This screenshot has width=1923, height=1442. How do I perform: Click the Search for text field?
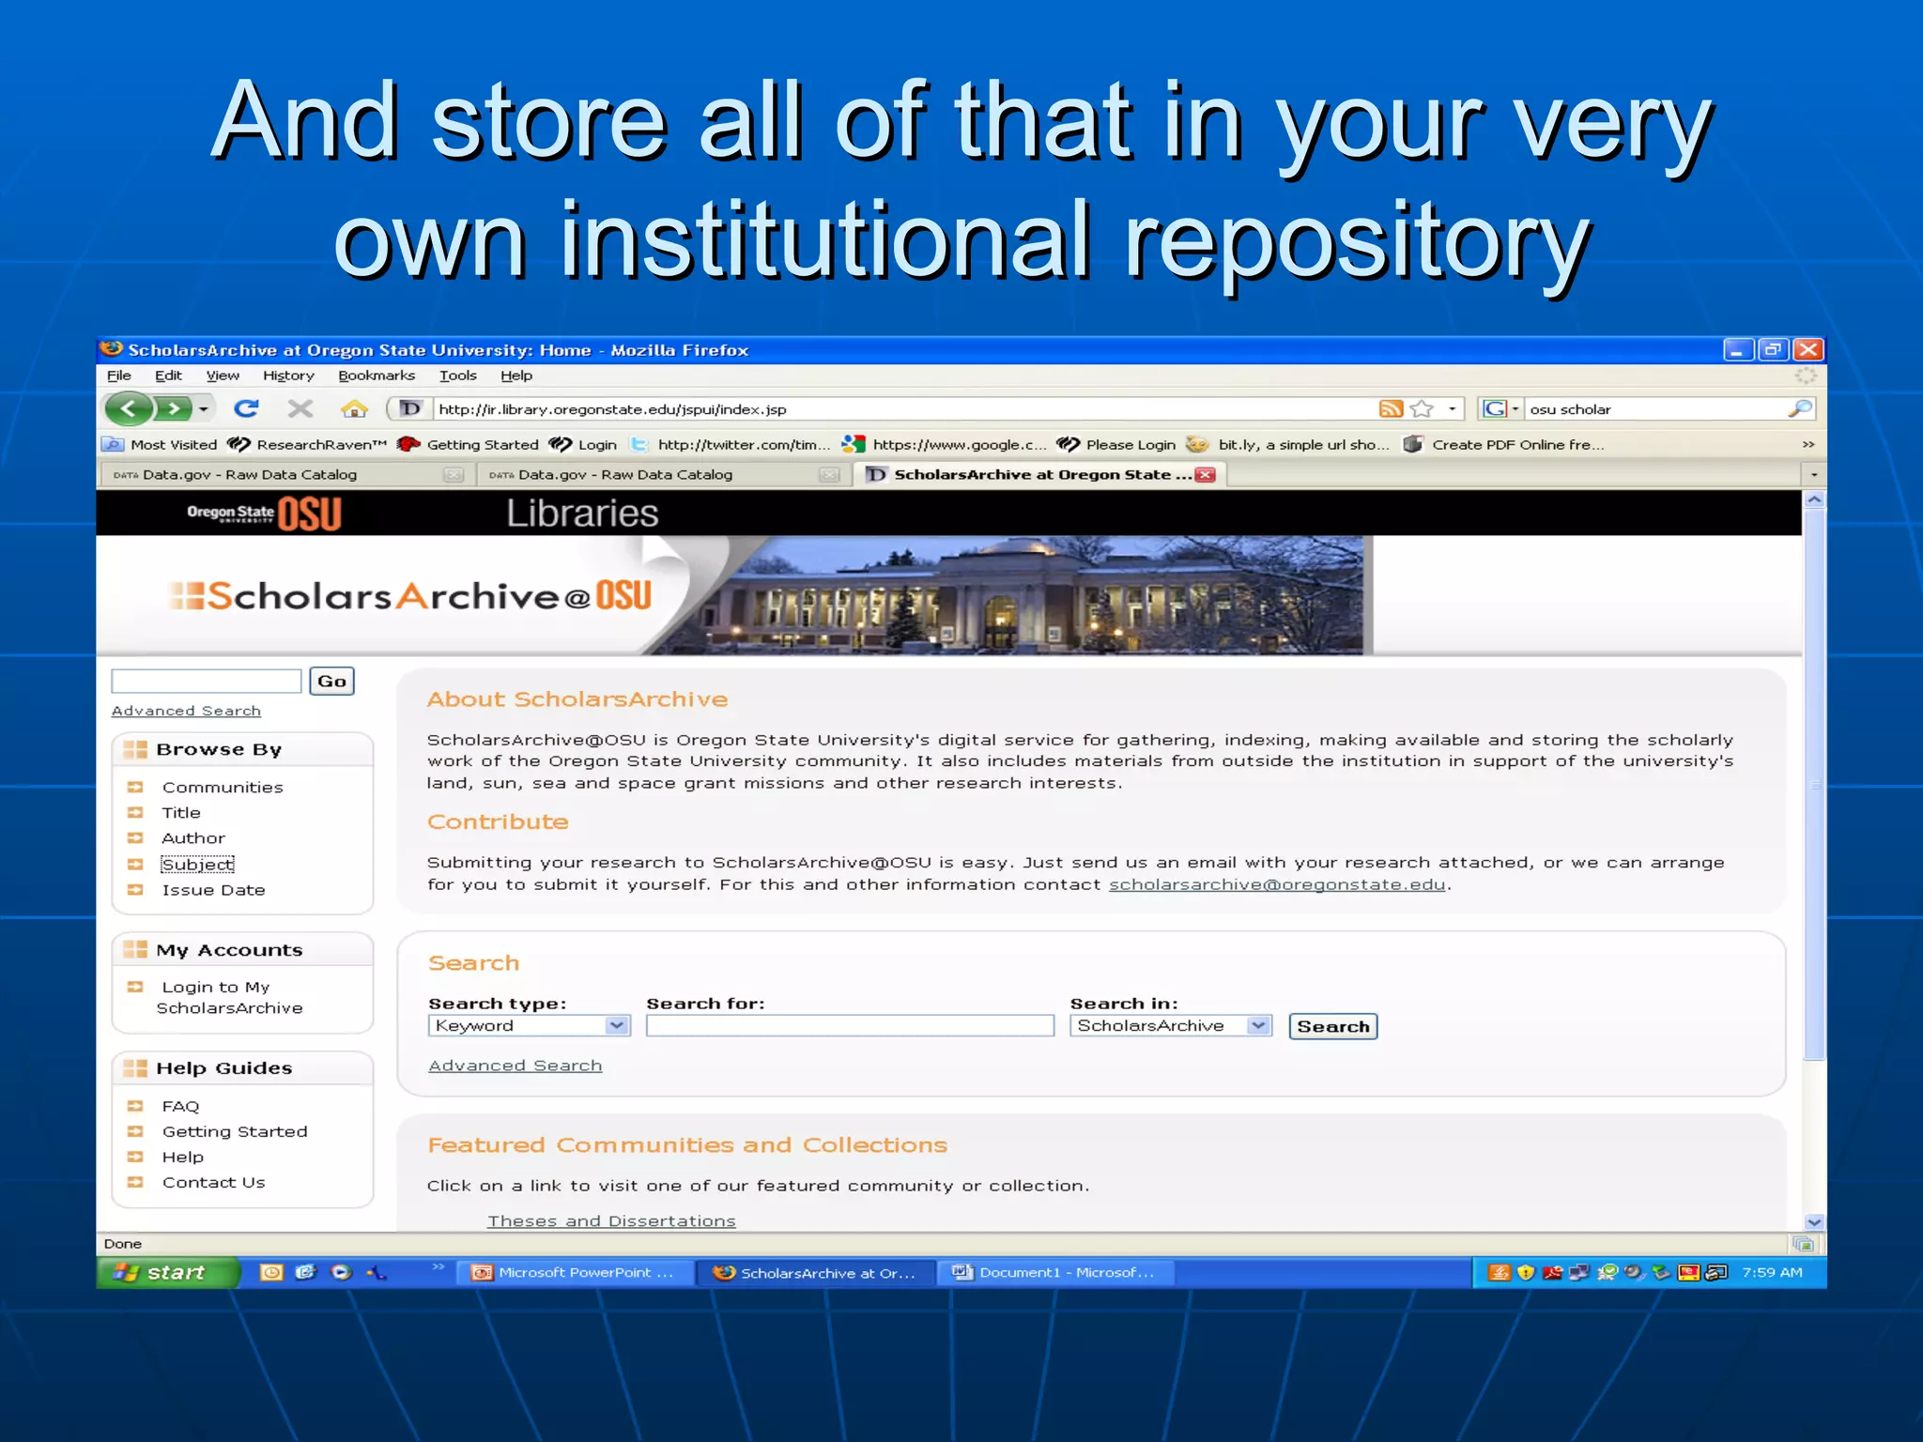(850, 1025)
